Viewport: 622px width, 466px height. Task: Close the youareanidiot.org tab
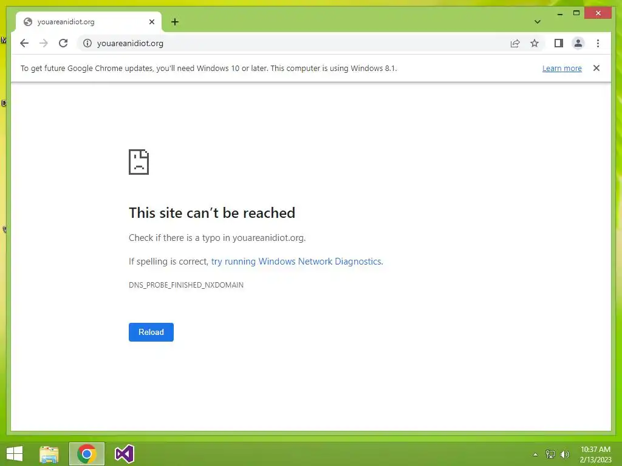click(x=151, y=22)
